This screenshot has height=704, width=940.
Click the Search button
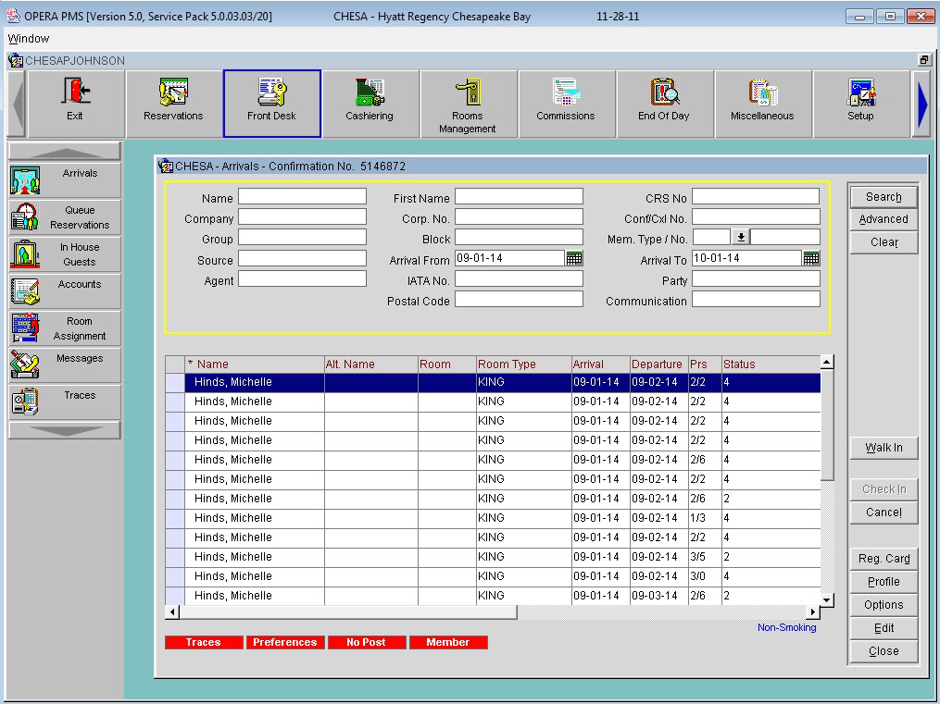[884, 197]
